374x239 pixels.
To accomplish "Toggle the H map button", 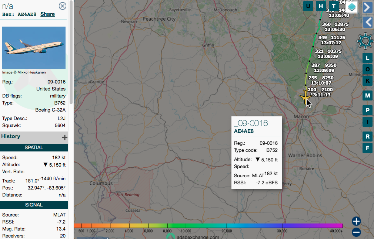I will click(321, 6).
